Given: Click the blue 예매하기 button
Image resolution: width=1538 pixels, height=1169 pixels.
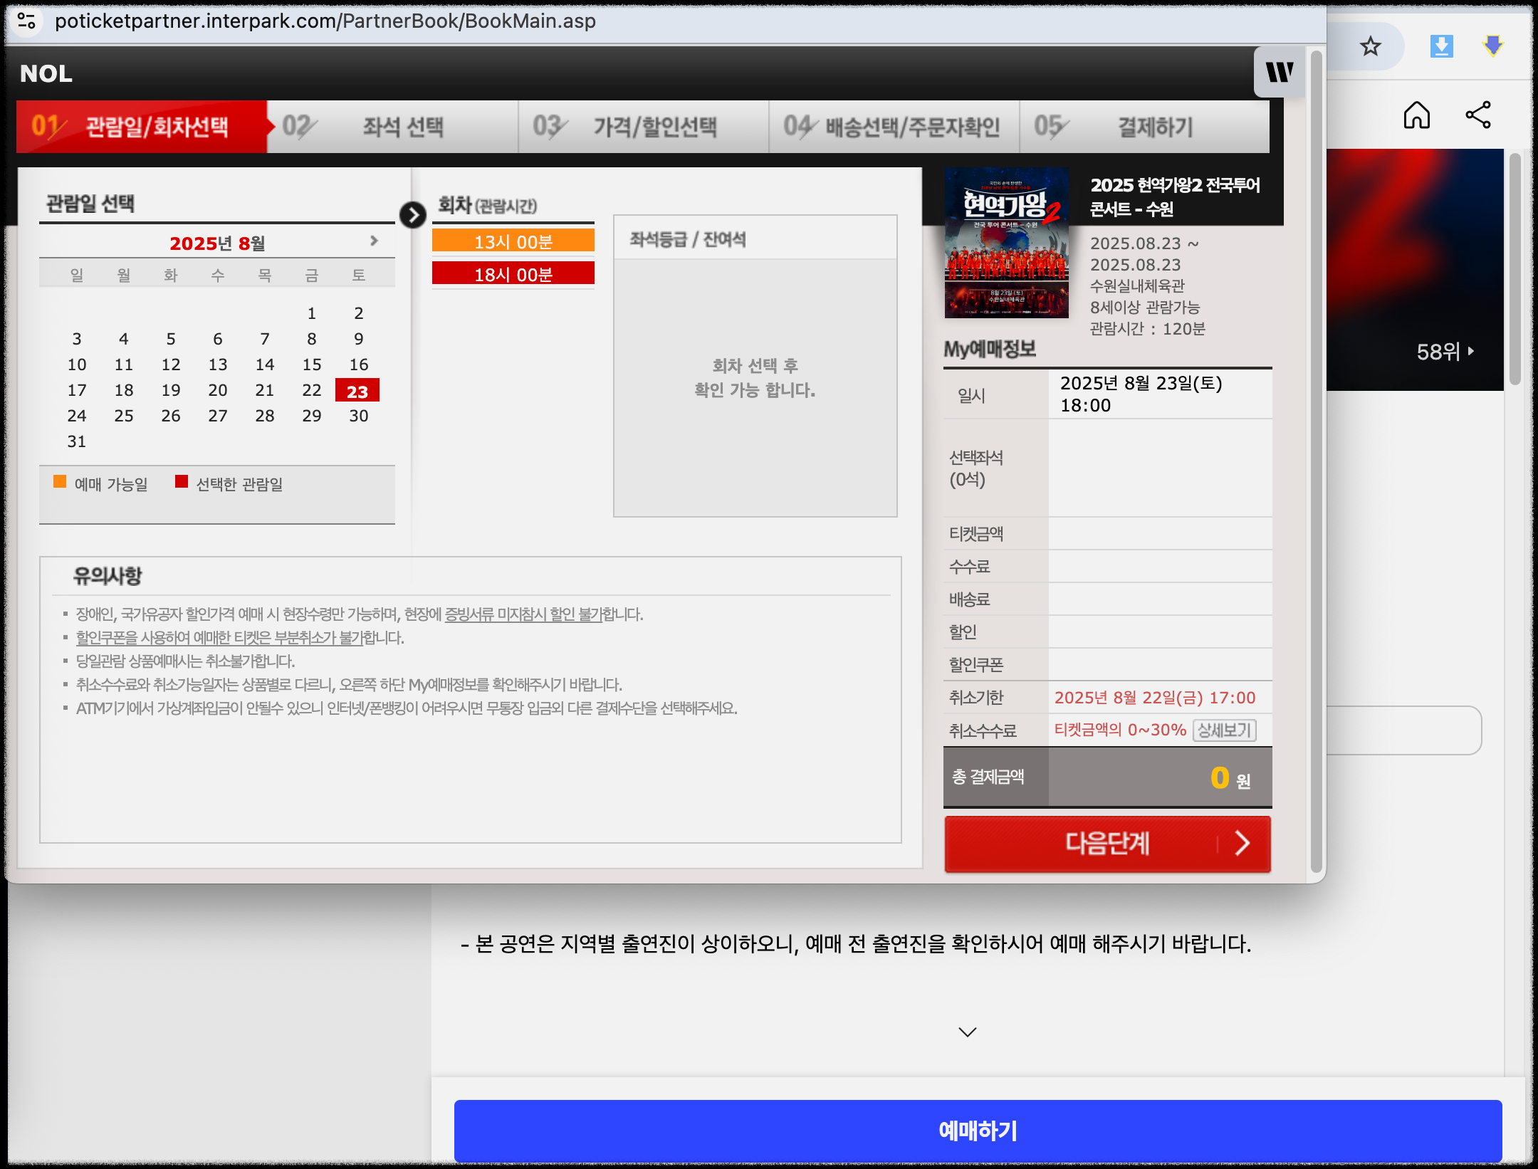Looking at the screenshot, I should click(978, 1130).
